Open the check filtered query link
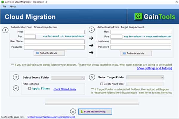Image resolution: width=179 pixels, height=119 pixels. (65, 89)
